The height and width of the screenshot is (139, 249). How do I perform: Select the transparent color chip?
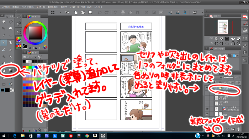point(12,90)
